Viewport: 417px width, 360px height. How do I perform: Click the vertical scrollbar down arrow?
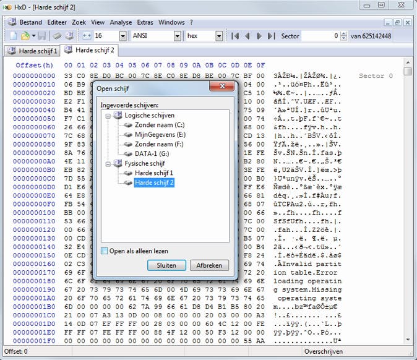point(408,340)
